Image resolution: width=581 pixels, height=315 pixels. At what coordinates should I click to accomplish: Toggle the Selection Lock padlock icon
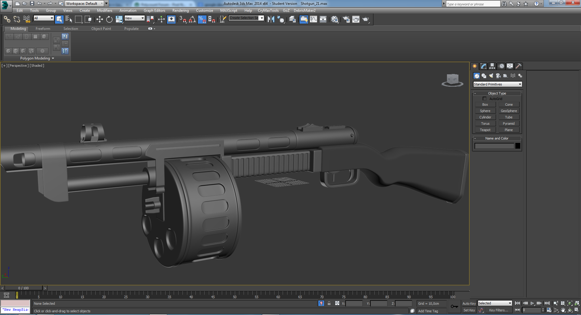point(329,303)
